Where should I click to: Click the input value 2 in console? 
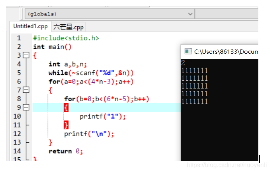[183, 63]
